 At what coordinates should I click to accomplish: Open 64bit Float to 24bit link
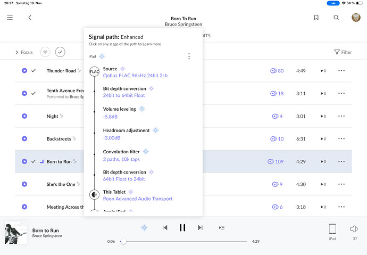point(124,179)
